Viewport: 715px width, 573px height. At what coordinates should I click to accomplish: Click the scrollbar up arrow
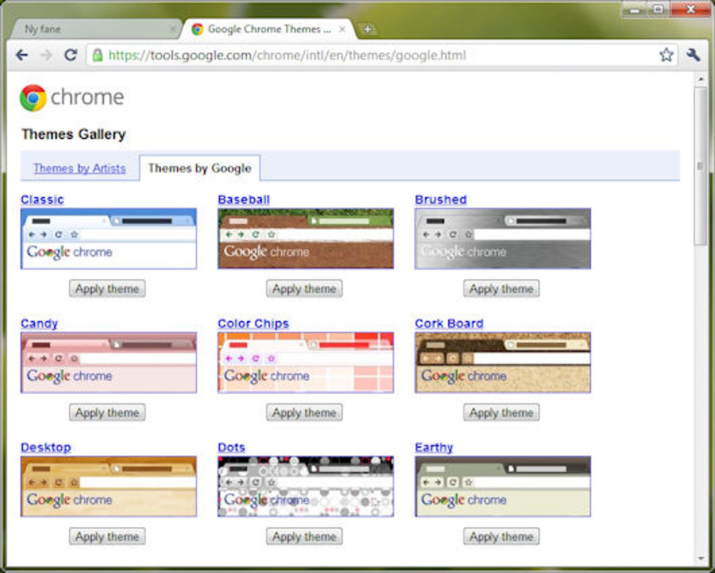(701, 79)
